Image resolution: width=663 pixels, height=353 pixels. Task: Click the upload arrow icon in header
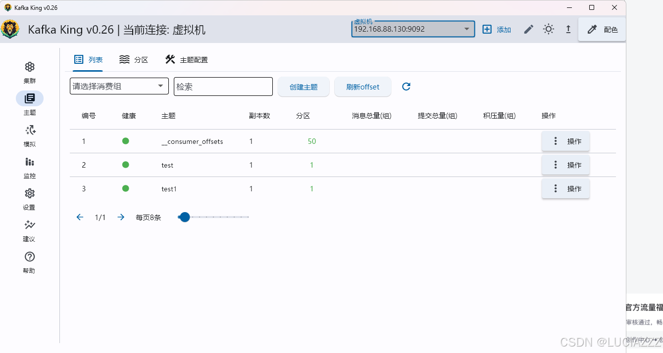point(568,30)
